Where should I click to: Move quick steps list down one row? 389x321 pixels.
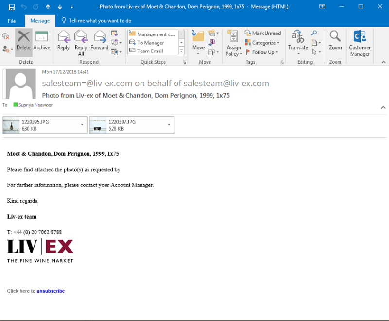(x=181, y=43)
